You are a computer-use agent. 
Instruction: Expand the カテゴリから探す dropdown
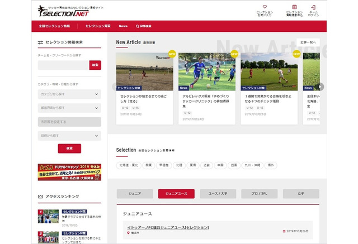[x=69, y=94]
